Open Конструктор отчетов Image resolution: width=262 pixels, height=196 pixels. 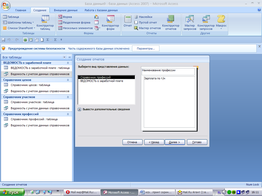pos(171,22)
